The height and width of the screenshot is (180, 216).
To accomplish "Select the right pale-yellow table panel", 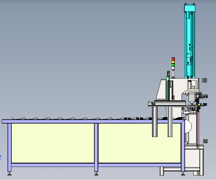I will (x=140, y=143).
